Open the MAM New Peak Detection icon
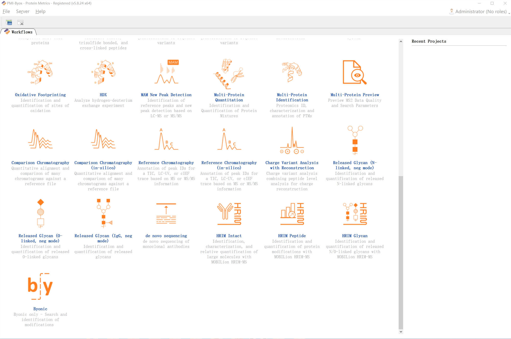 166,72
